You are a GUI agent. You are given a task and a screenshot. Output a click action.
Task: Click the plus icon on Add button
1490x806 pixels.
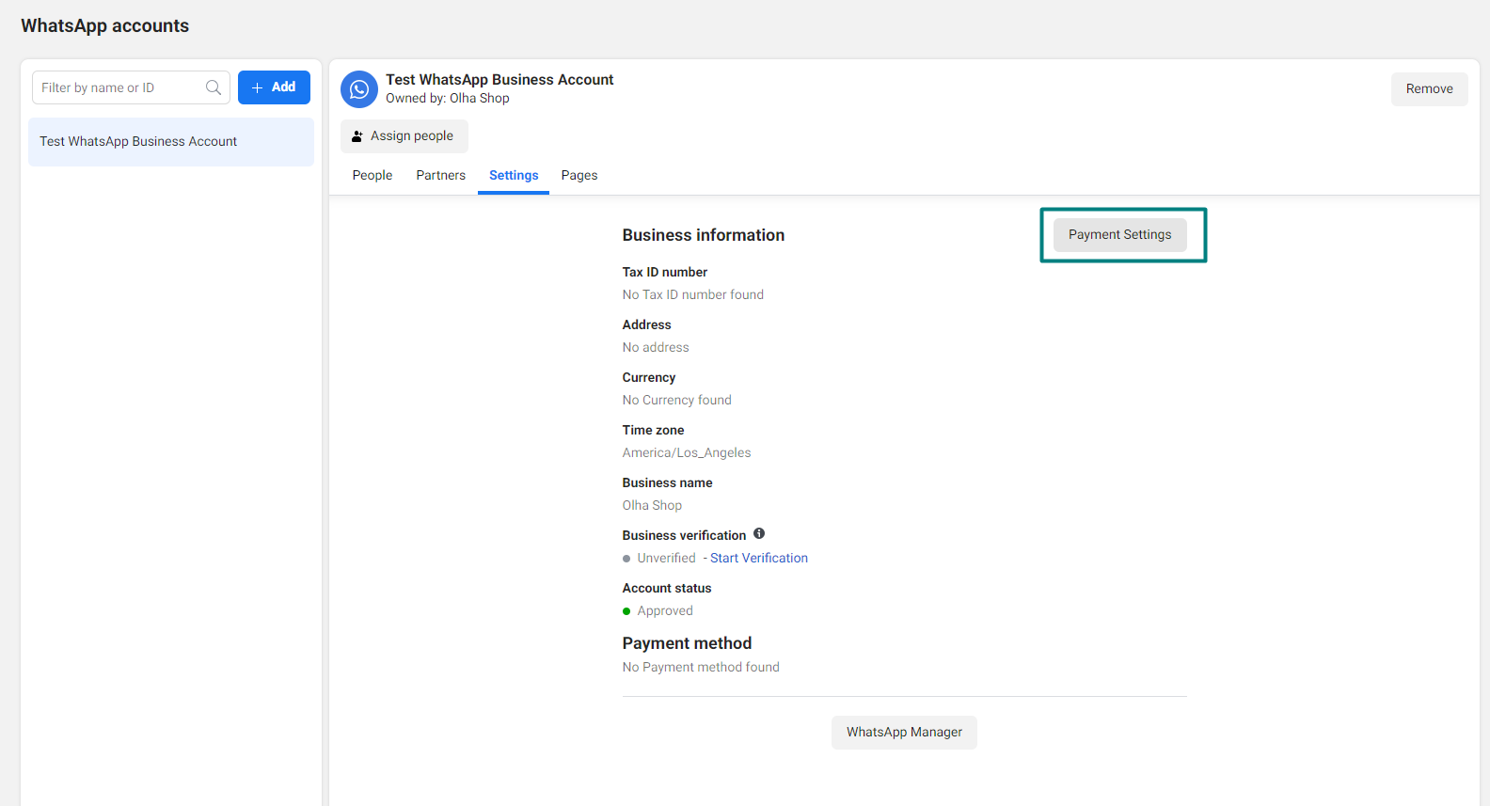[x=257, y=87]
